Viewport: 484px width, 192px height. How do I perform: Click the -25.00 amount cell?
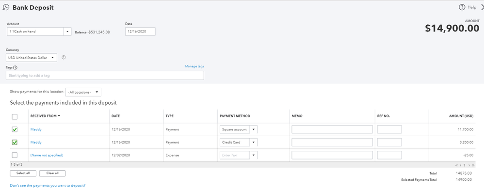tap(469, 155)
